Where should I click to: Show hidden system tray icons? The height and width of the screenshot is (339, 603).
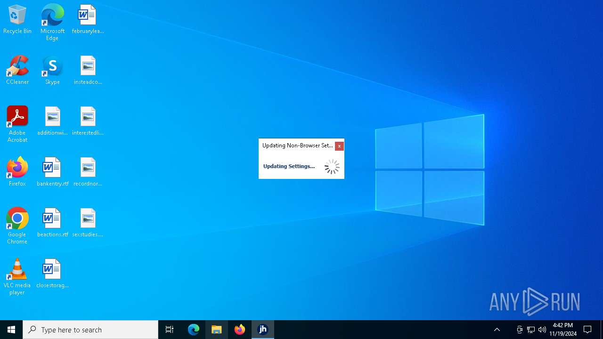click(x=497, y=330)
